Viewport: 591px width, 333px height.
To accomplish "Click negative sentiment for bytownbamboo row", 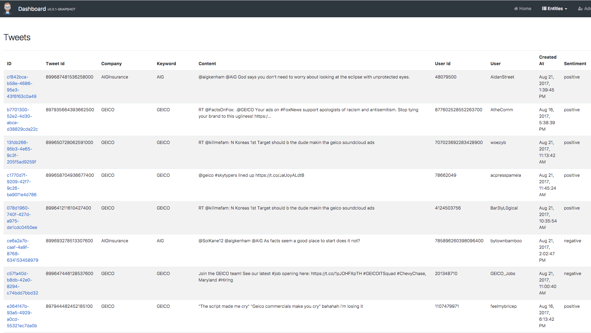I will click(x=573, y=241).
